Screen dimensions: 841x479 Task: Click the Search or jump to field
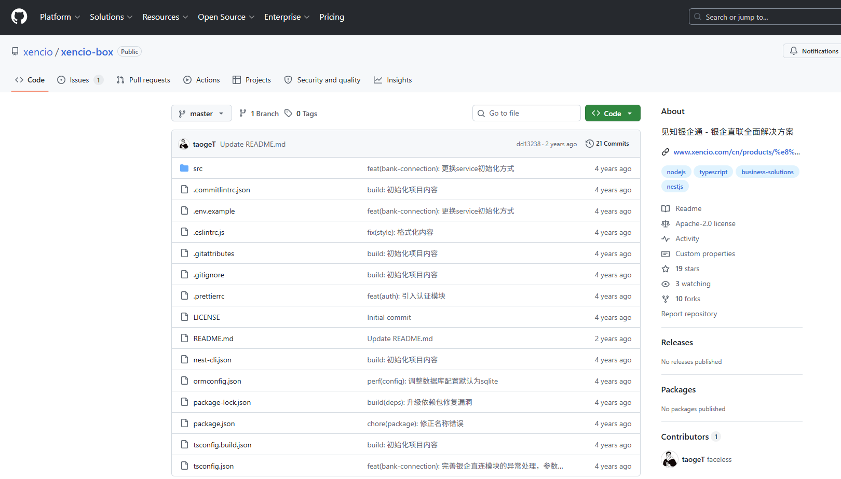[x=765, y=17]
